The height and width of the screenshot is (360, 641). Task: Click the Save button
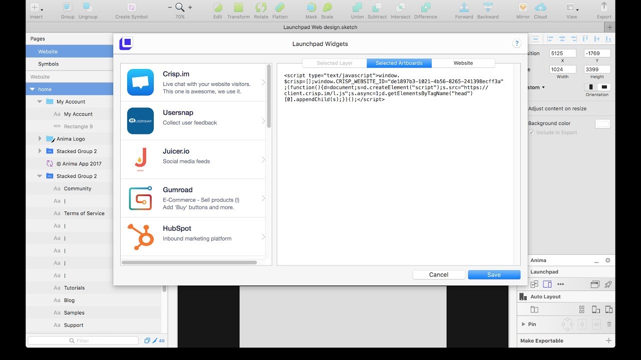tap(494, 274)
